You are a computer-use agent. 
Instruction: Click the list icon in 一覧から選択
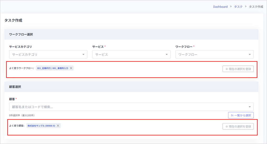click(x=232, y=116)
